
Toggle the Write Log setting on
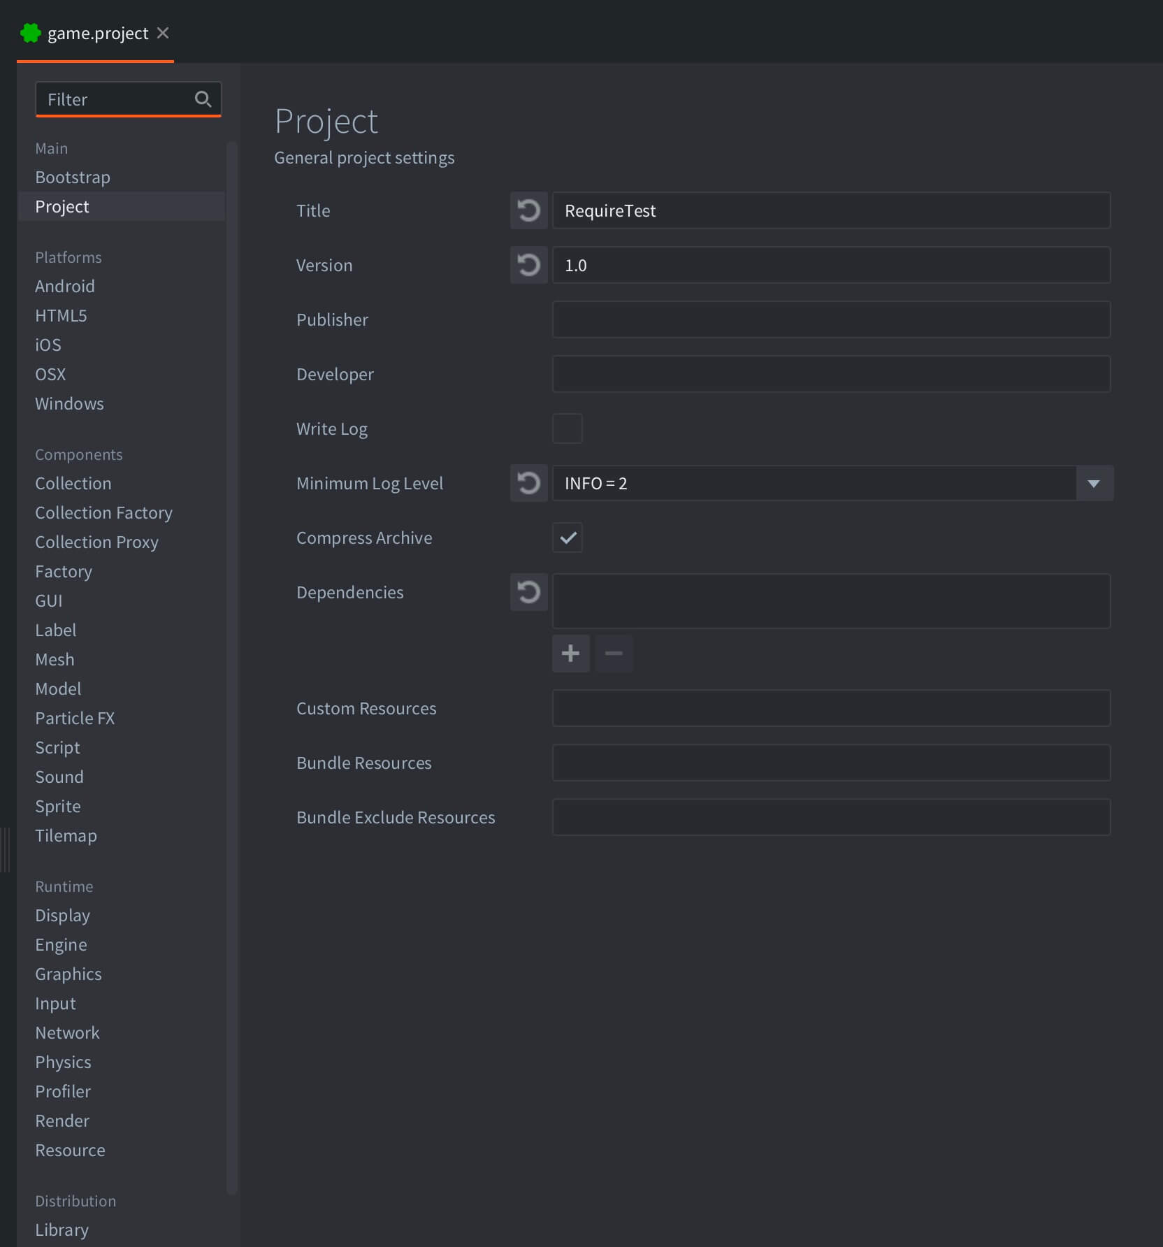(x=567, y=428)
